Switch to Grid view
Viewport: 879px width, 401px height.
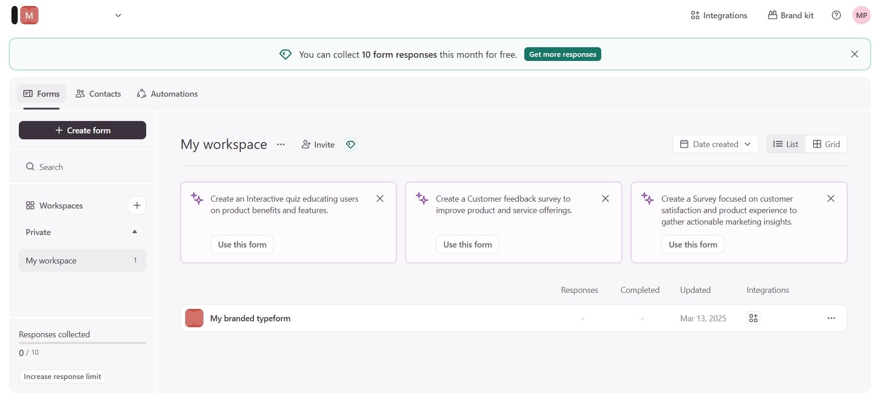pos(826,144)
